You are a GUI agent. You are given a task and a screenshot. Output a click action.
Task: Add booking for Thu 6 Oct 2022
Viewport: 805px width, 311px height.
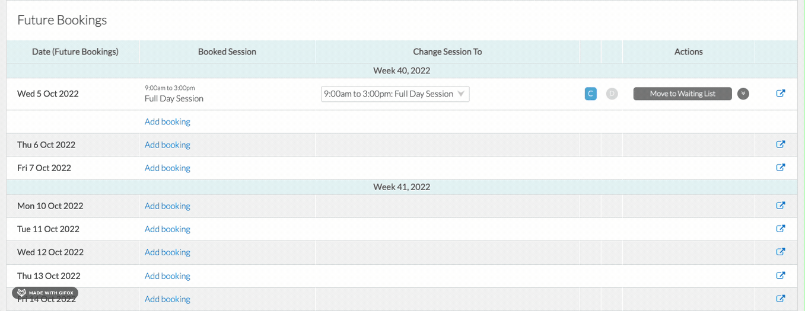[x=167, y=145]
